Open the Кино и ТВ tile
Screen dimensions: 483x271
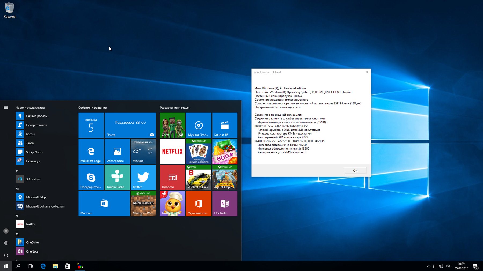(225, 125)
